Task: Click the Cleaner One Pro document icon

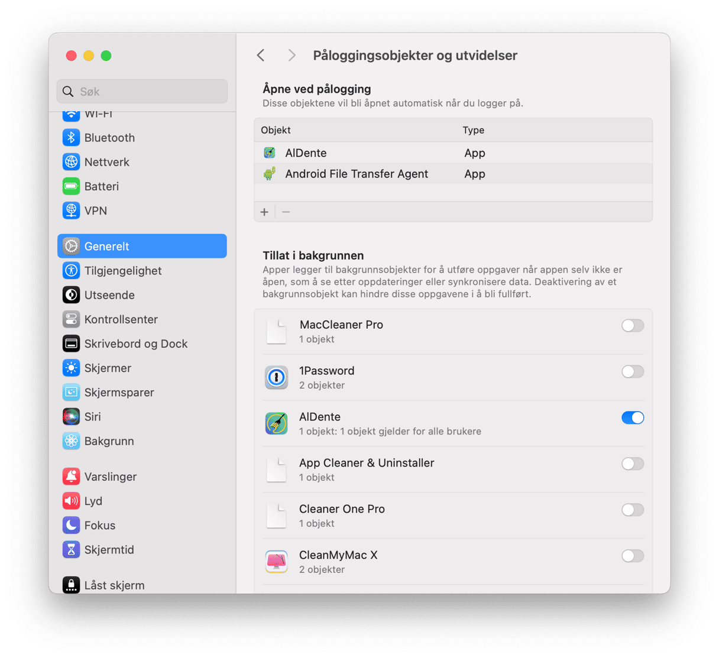Action: pyautogui.click(x=276, y=516)
